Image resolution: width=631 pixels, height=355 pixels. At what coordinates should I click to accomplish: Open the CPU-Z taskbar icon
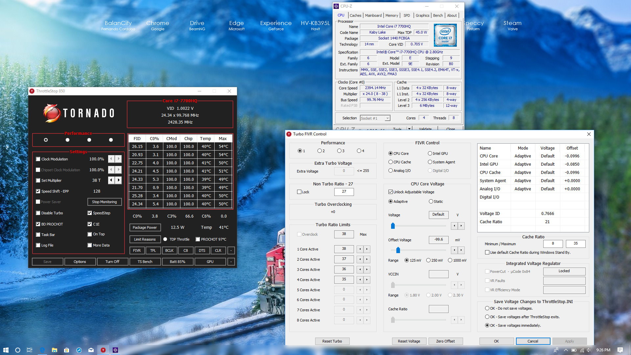click(x=115, y=350)
